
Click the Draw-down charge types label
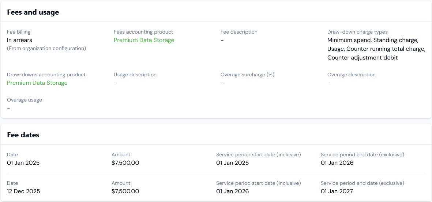357,32
